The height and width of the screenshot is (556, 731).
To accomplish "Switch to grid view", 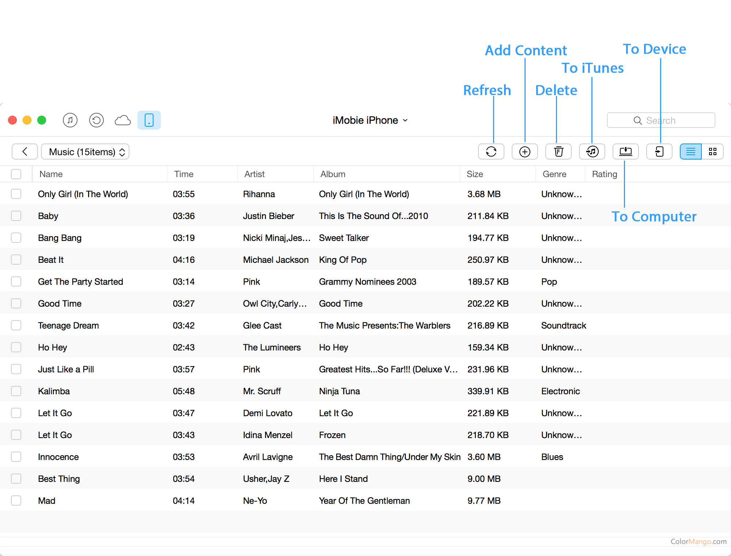I will coord(712,152).
